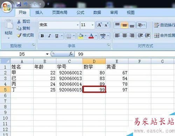Decrease font size with small A
Viewport: 175px width, 136px height.
[106, 25]
